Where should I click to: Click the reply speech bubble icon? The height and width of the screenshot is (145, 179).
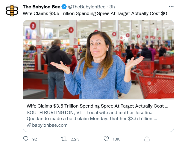click(26, 139)
